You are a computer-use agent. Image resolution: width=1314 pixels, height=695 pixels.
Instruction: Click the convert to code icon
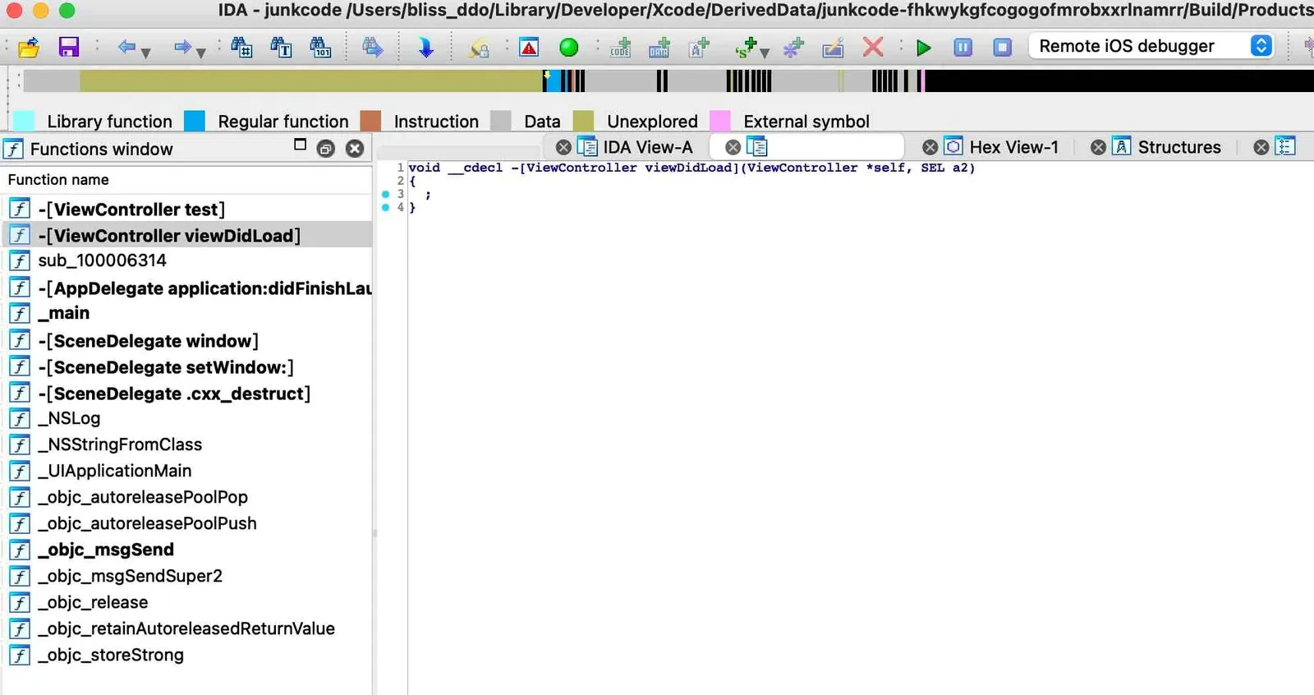(621, 48)
